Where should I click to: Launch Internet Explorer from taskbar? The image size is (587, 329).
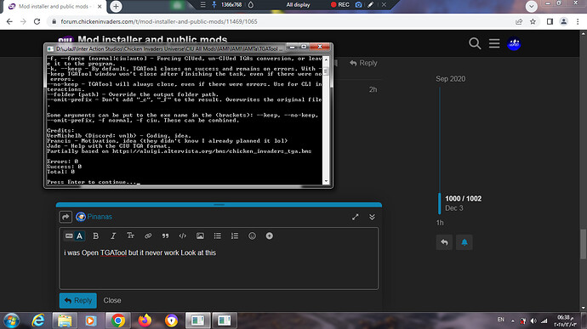click(x=37, y=320)
